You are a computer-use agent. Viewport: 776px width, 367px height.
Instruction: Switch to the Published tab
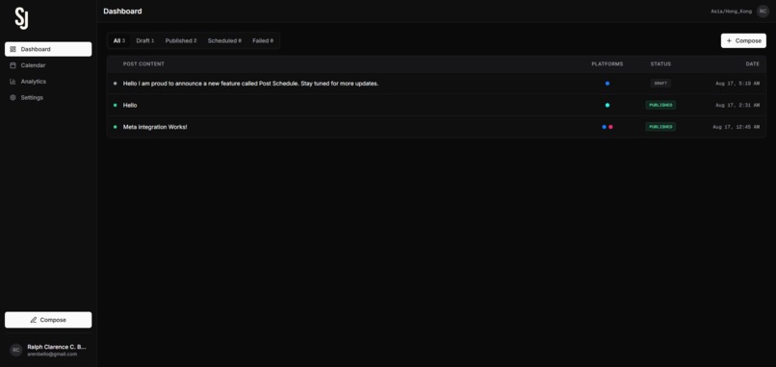pos(181,41)
